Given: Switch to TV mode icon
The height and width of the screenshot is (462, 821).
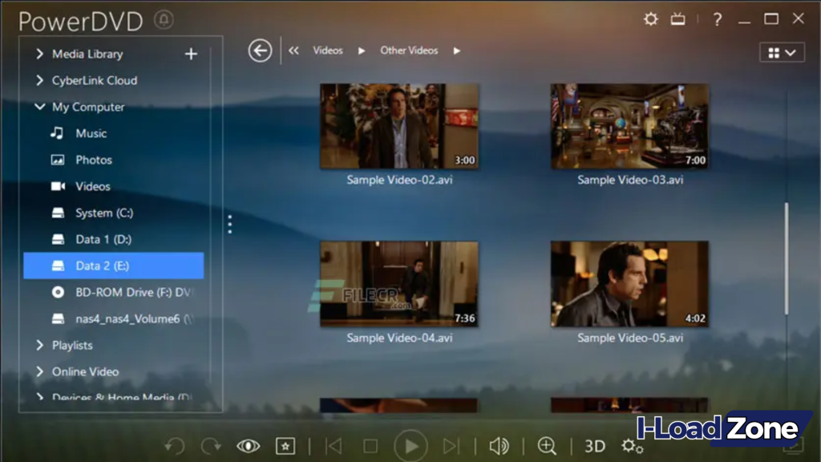Looking at the screenshot, I should tap(678, 19).
